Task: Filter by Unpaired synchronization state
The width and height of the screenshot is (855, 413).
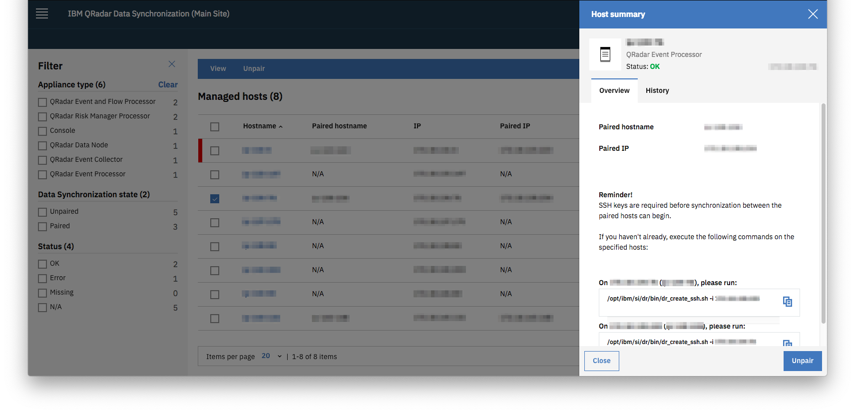Action: pos(42,212)
